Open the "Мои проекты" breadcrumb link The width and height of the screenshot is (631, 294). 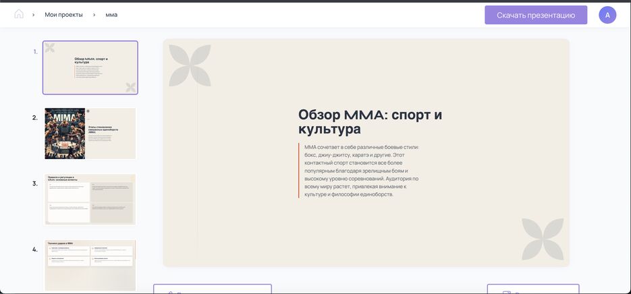coord(63,15)
